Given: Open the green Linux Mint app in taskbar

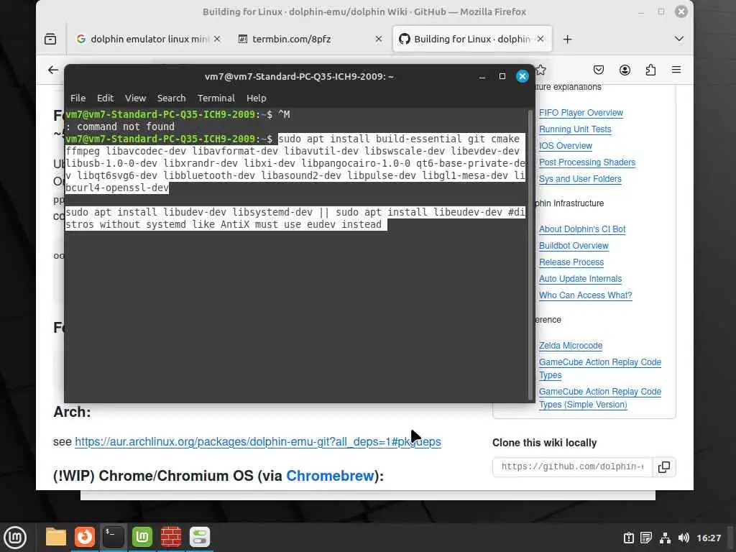Looking at the screenshot, I should tap(142, 537).
